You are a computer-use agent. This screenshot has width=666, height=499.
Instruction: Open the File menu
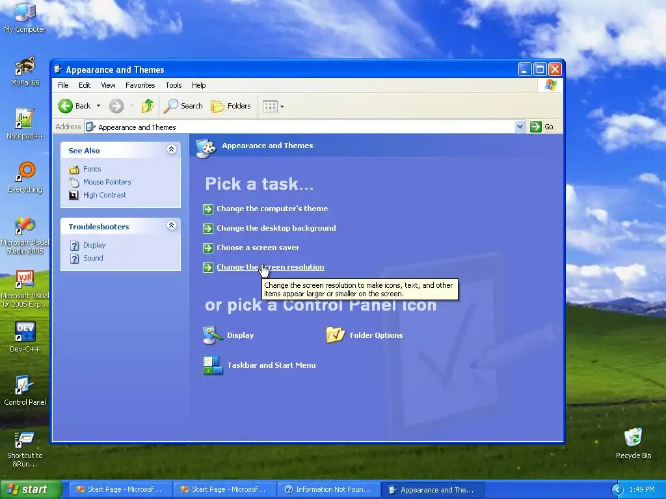point(63,85)
